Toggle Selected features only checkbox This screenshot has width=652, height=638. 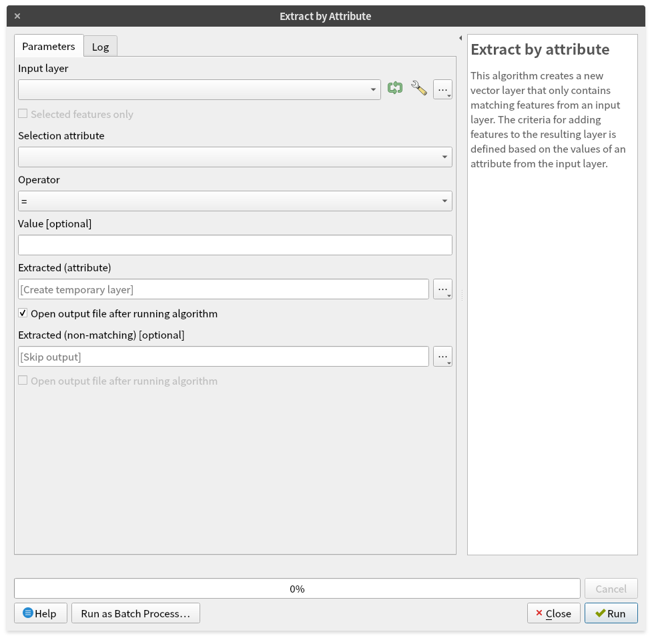pos(23,115)
